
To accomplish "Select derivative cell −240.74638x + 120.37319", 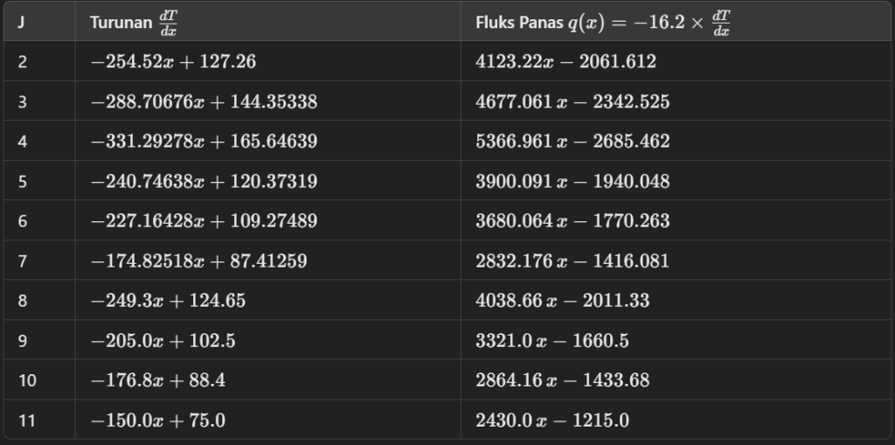I will pos(204,182).
